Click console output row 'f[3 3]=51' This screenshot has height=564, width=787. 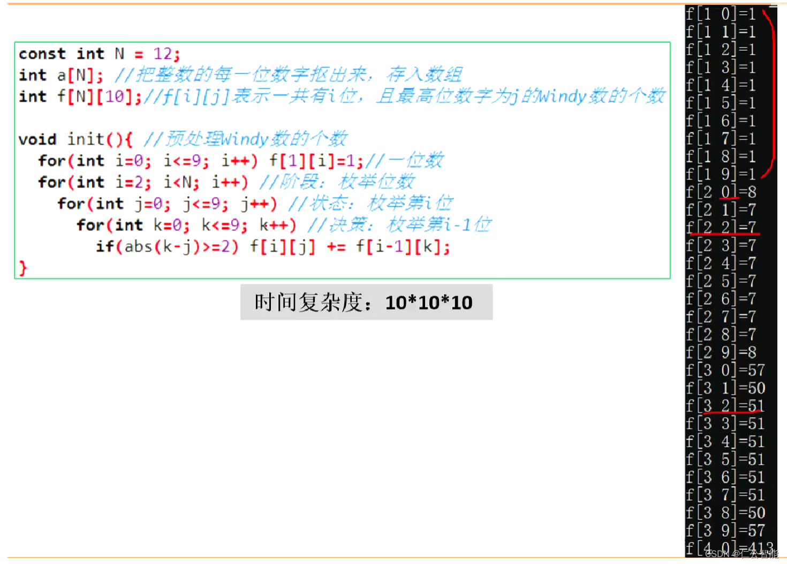point(725,424)
